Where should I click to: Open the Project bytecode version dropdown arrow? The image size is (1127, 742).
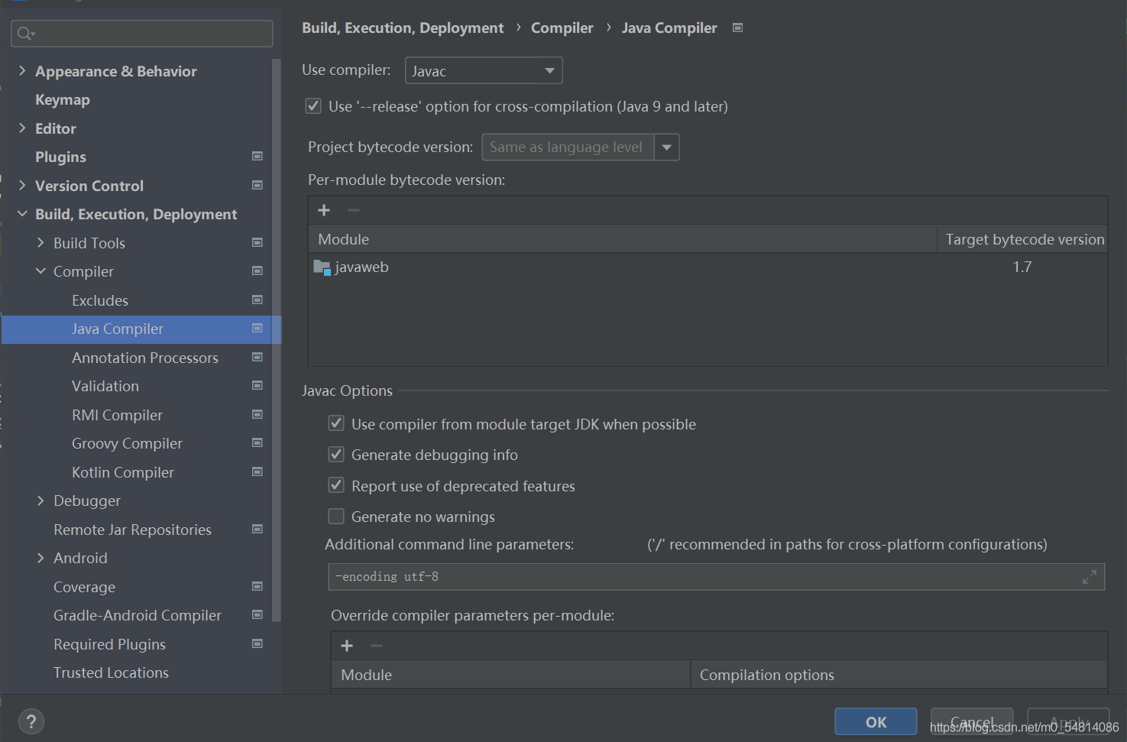[x=667, y=147]
